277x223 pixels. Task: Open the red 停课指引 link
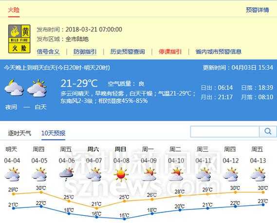tap(170, 52)
